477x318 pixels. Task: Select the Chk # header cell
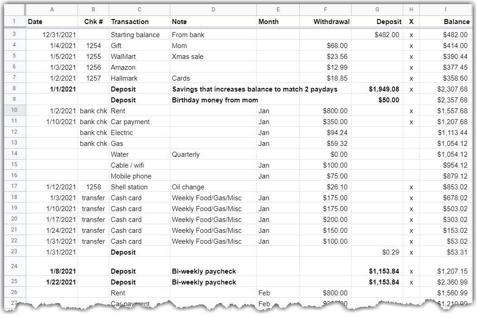(93, 21)
